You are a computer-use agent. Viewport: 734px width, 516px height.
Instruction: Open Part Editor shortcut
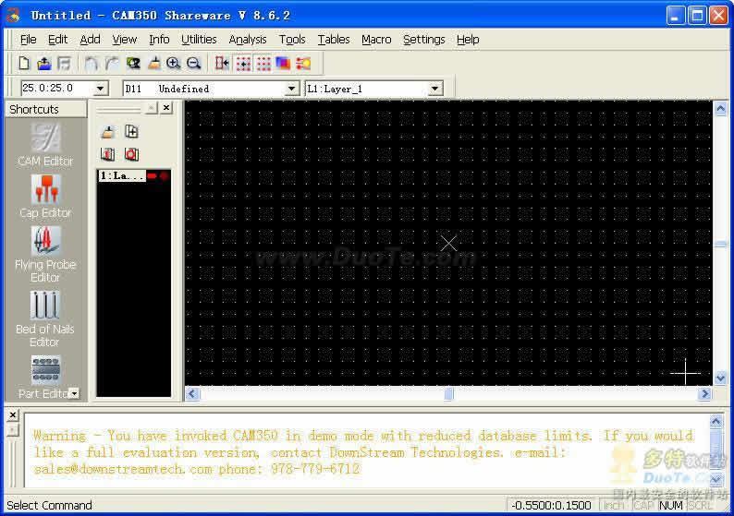(x=45, y=378)
